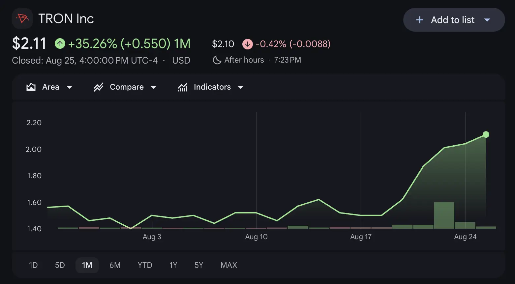Click the green up-arrow gain icon
The height and width of the screenshot is (284, 515).
point(60,43)
